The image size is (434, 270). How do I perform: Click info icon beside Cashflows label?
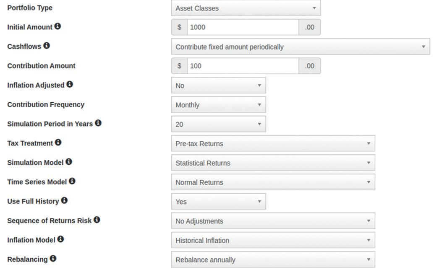47,46
